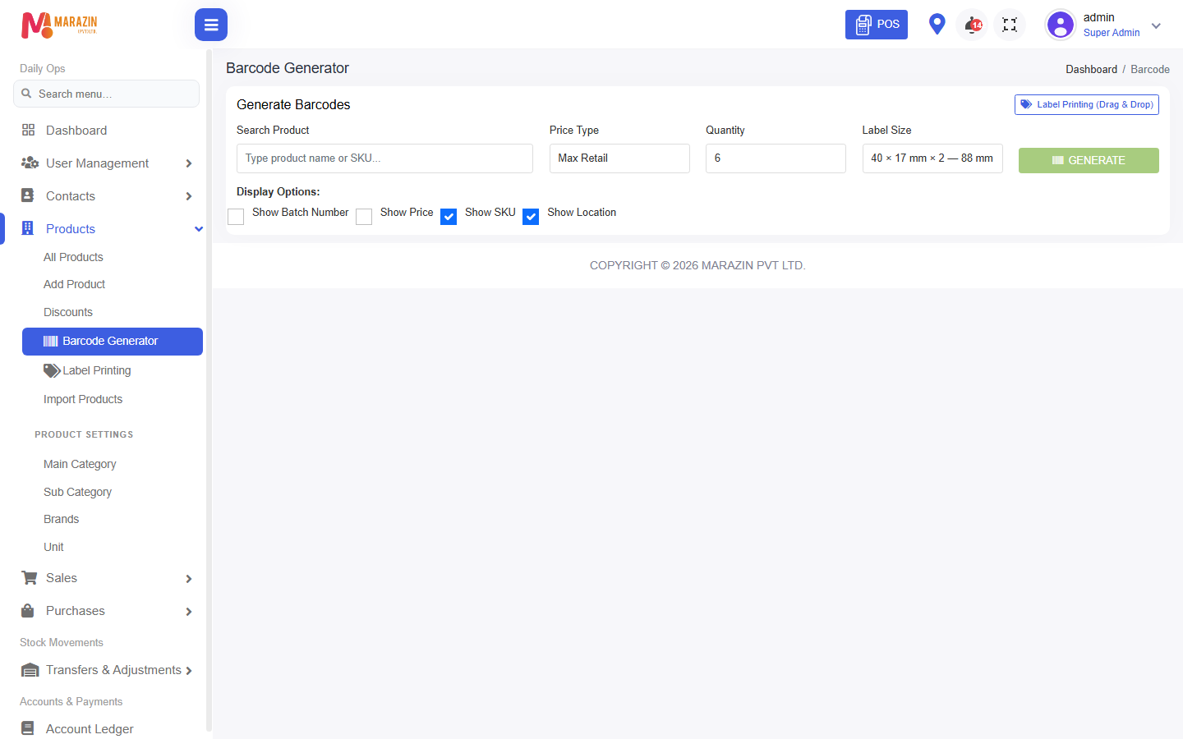This screenshot has height=739, width=1183.
Task: Click the User Management people icon
Action: click(30, 163)
